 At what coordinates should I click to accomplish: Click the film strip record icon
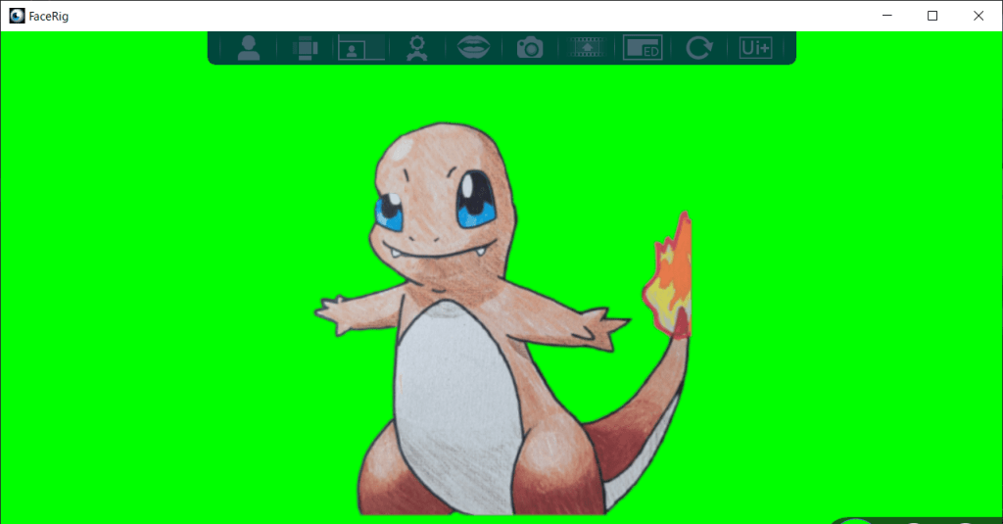pyautogui.click(x=587, y=48)
